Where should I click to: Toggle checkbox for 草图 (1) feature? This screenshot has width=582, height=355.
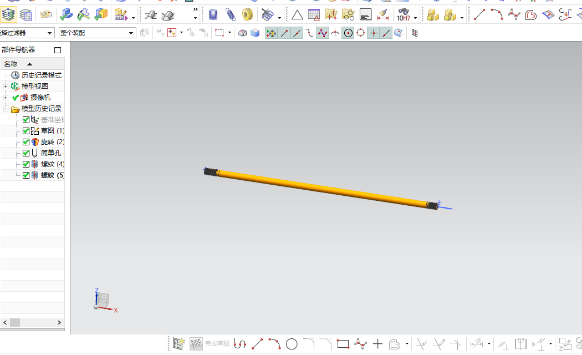[26, 131]
